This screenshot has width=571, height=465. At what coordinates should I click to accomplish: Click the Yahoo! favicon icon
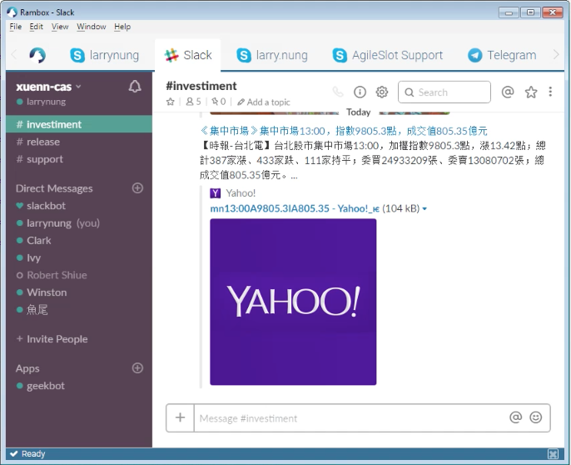(x=216, y=193)
